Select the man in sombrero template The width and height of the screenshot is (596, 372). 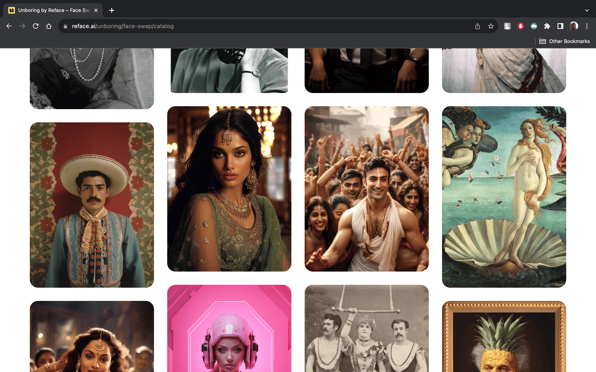pyautogui.click(x=92, y=205)
